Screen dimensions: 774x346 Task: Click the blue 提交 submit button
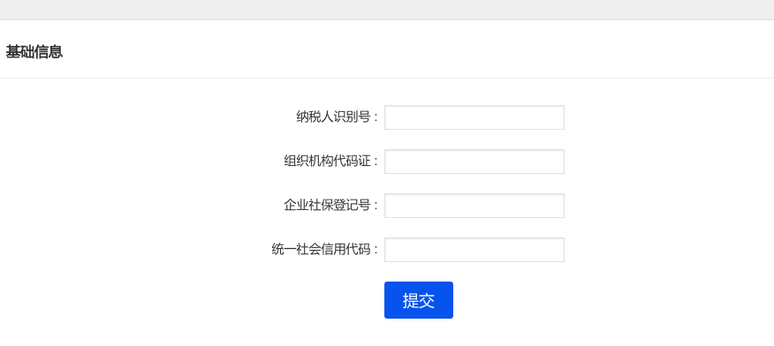coord(419,300)
